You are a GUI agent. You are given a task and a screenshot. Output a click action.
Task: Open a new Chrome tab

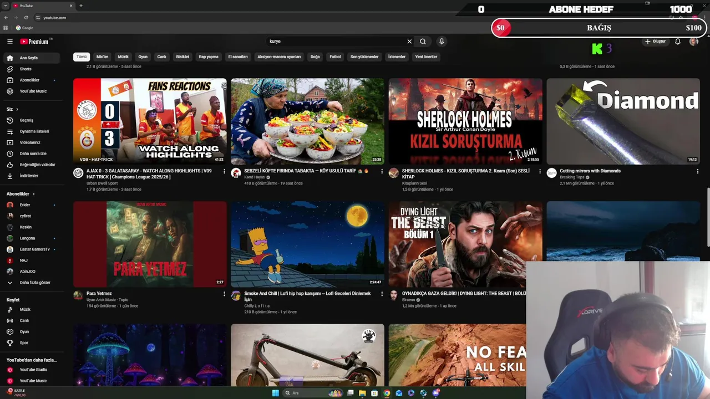coord(81,6)
